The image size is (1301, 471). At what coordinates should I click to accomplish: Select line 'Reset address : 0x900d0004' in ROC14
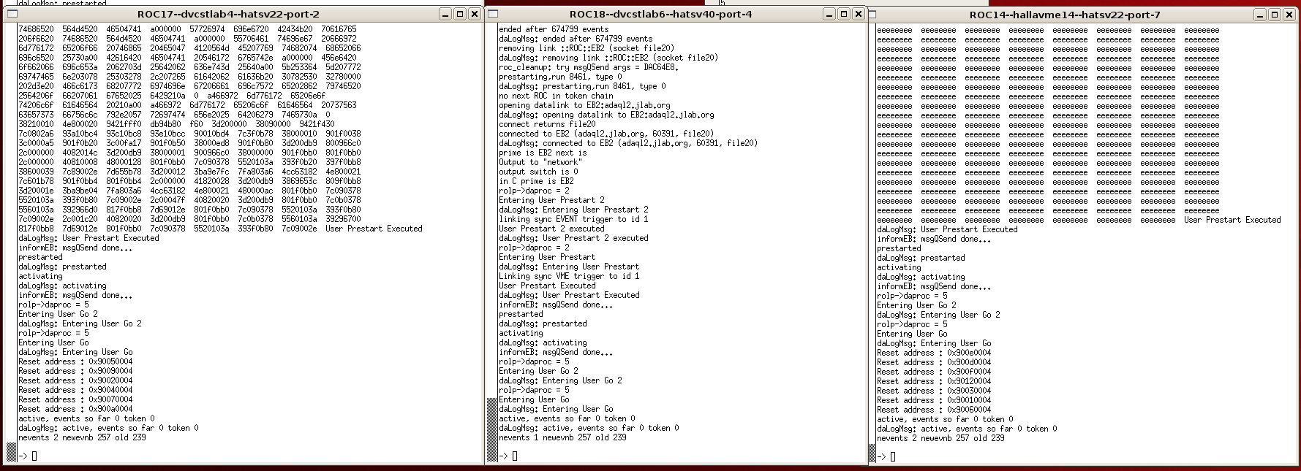tap(934, 362)
